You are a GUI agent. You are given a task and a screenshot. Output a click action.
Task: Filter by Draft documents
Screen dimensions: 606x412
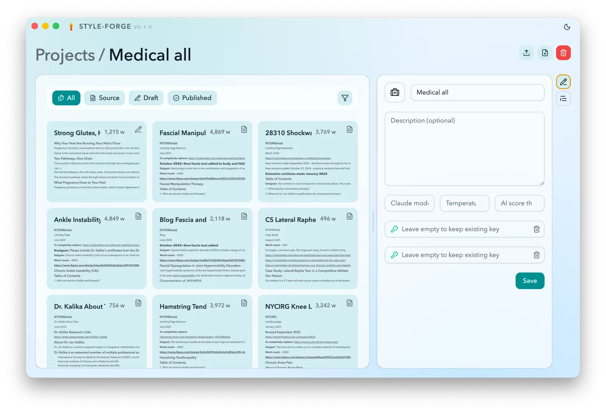146,98
